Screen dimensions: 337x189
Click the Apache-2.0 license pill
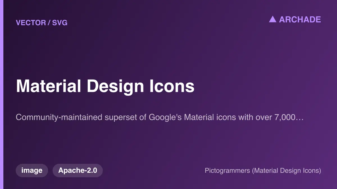pyautogui.click(x=78, y=171)
